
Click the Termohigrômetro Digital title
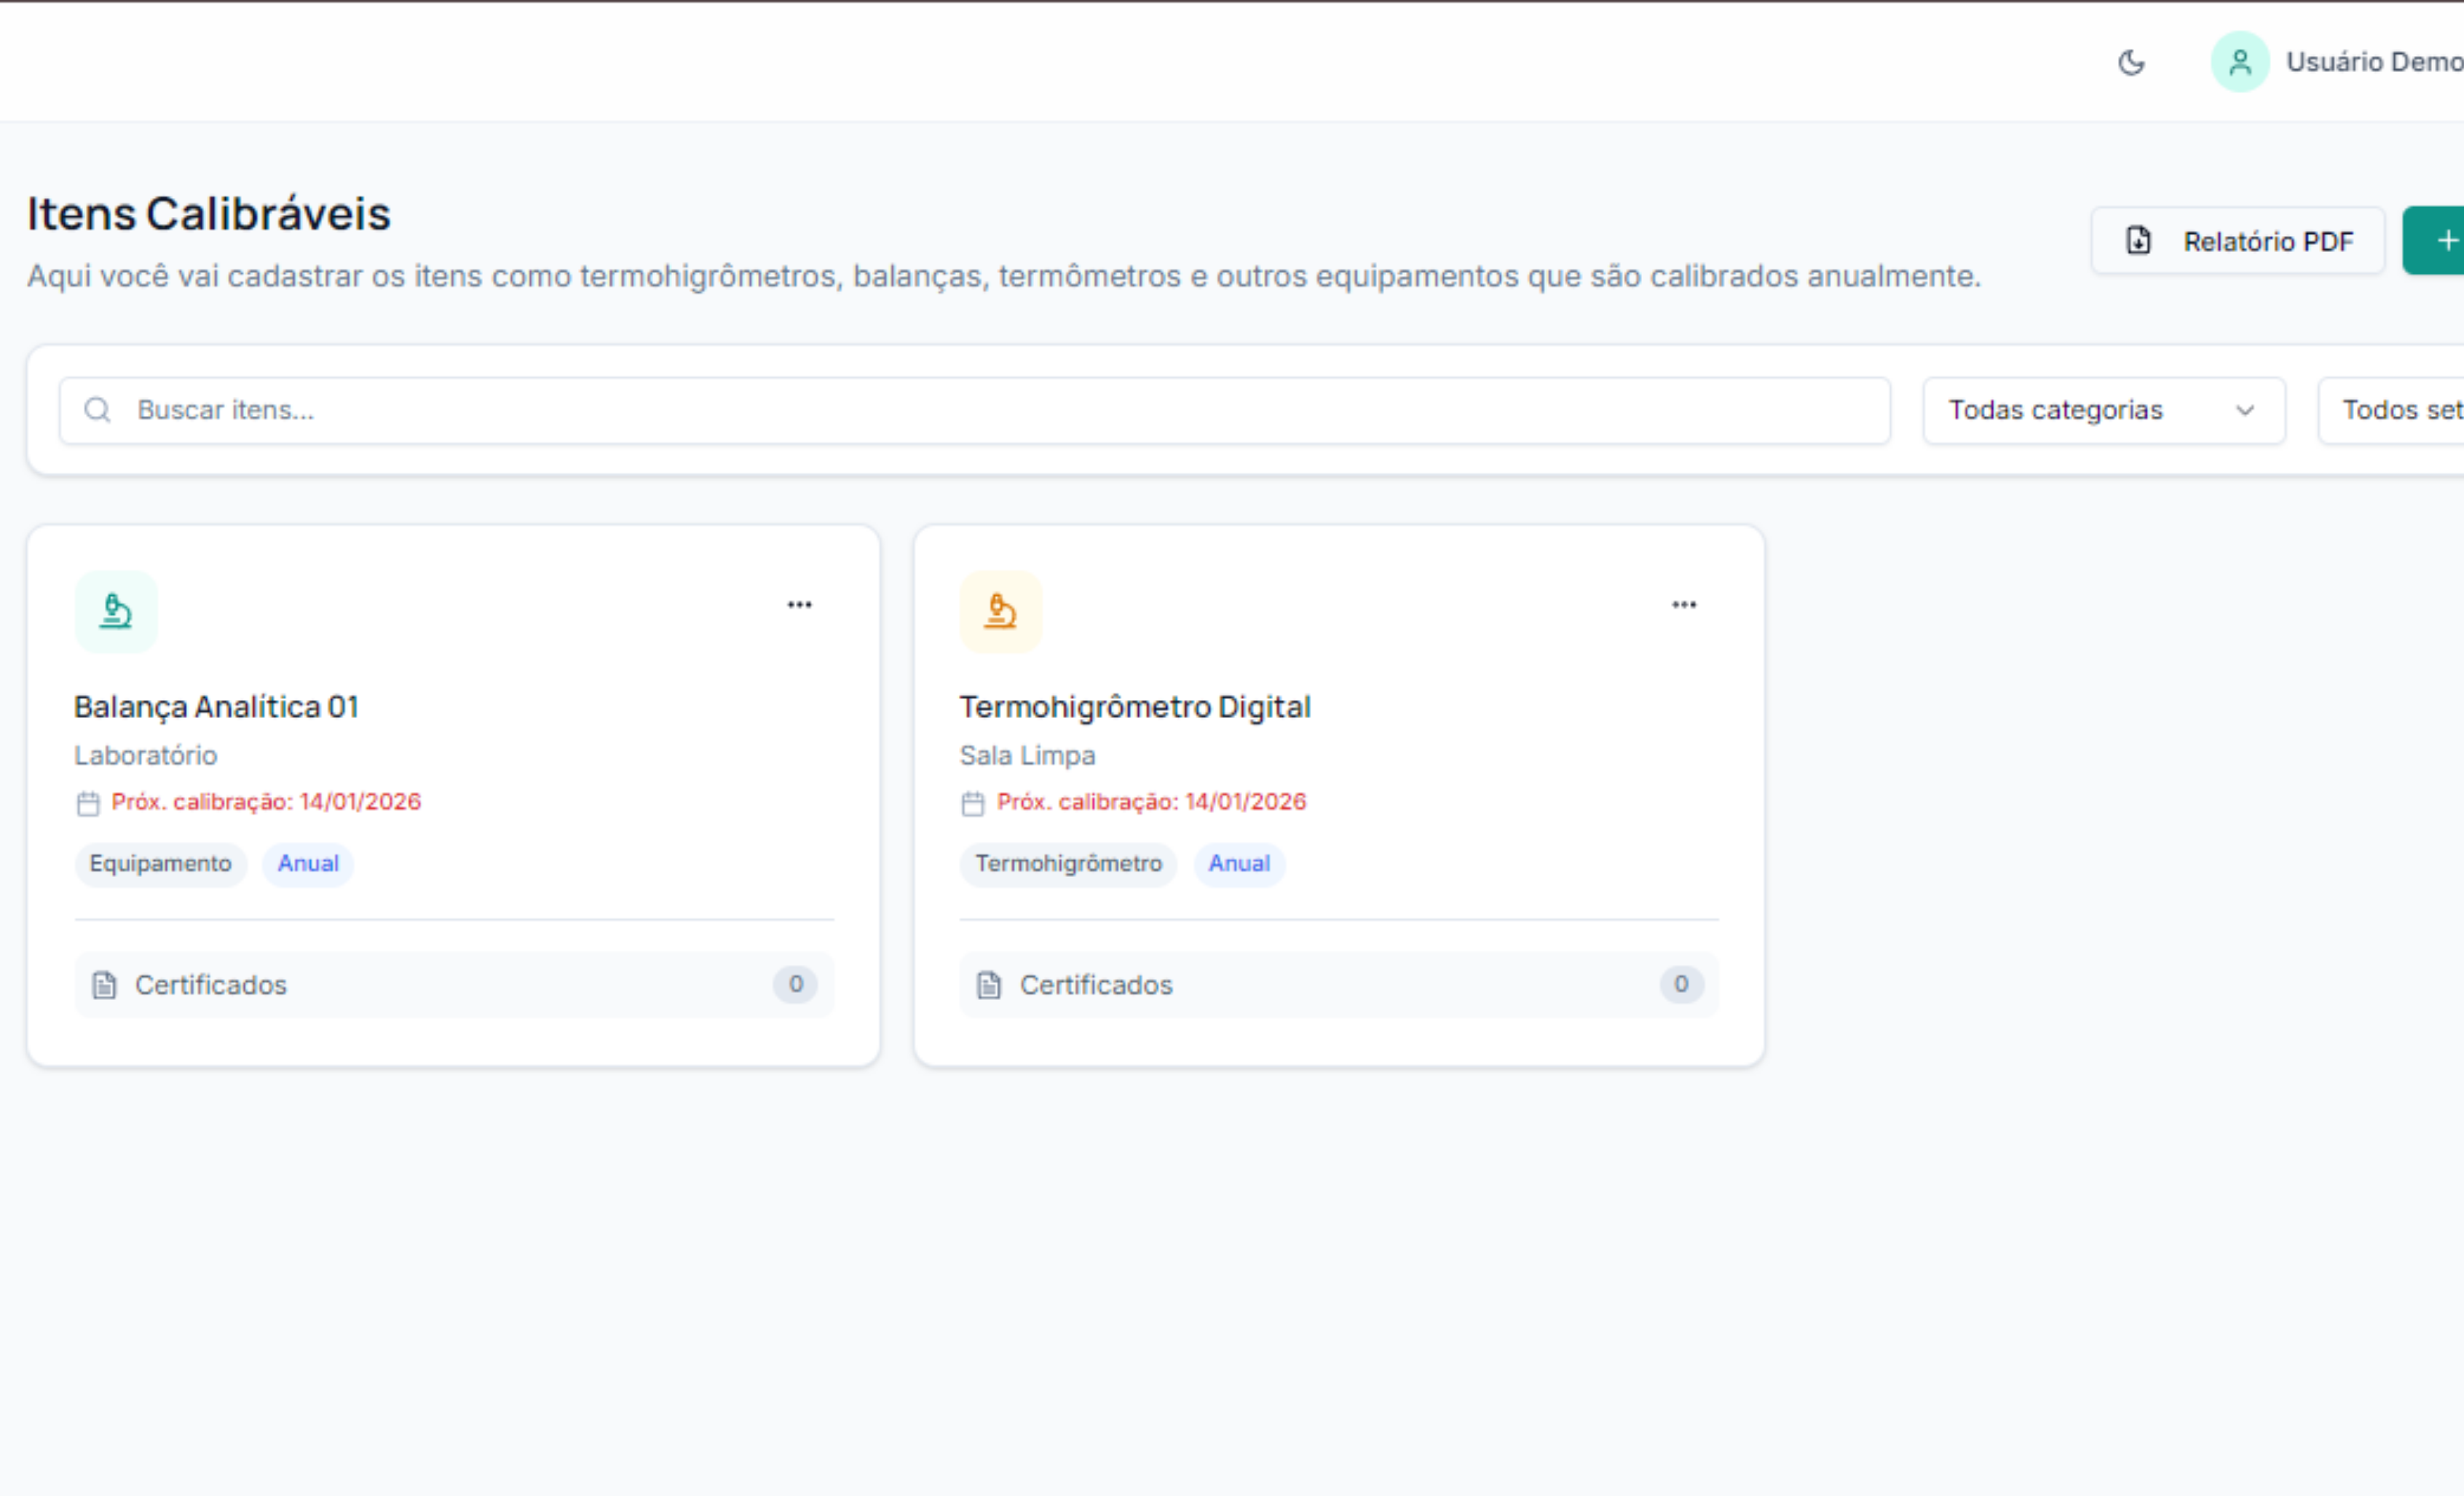click(1135, 707)
